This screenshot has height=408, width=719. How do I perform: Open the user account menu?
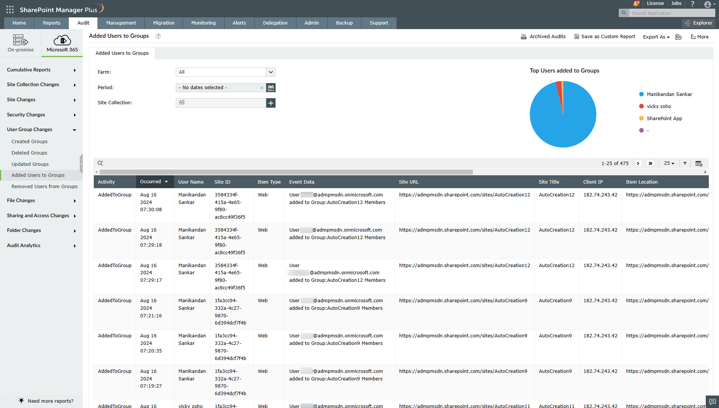point(709,4)
